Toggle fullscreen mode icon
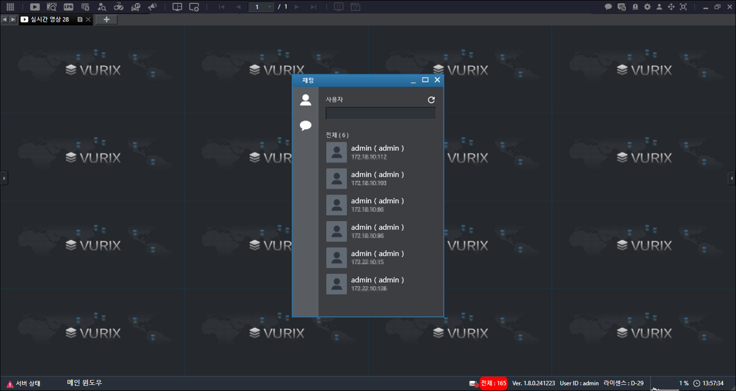 (x=683, y=7)
